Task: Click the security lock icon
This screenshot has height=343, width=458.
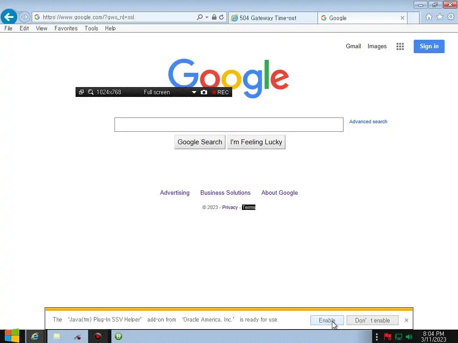Action: [x=214, y=17]
